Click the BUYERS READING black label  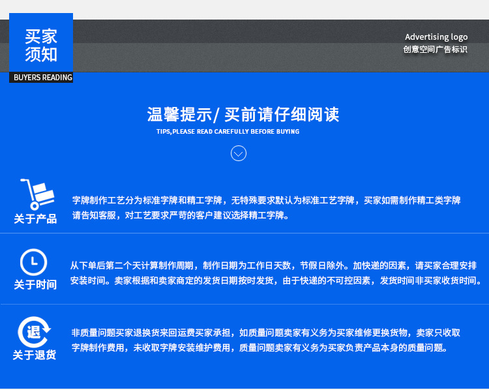[x=41, y=78]
